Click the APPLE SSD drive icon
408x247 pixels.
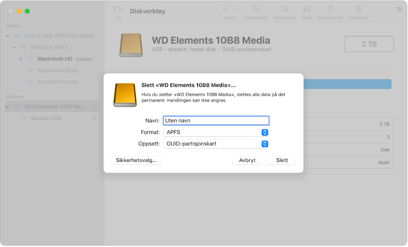17,35
